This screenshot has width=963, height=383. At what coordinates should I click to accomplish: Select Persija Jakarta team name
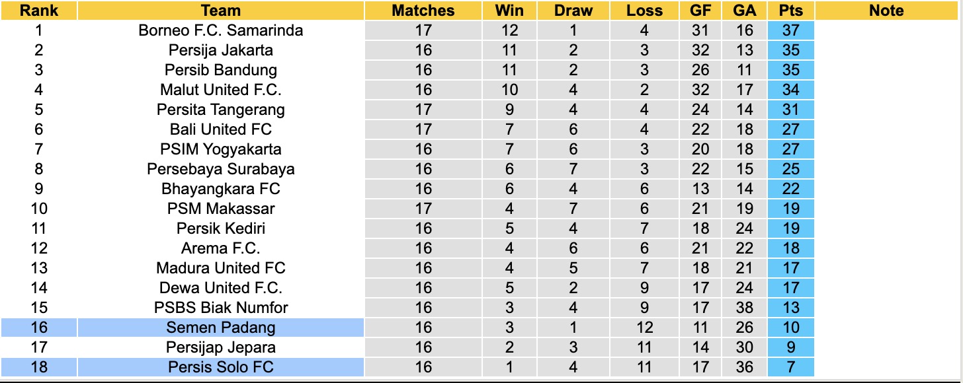221,50
